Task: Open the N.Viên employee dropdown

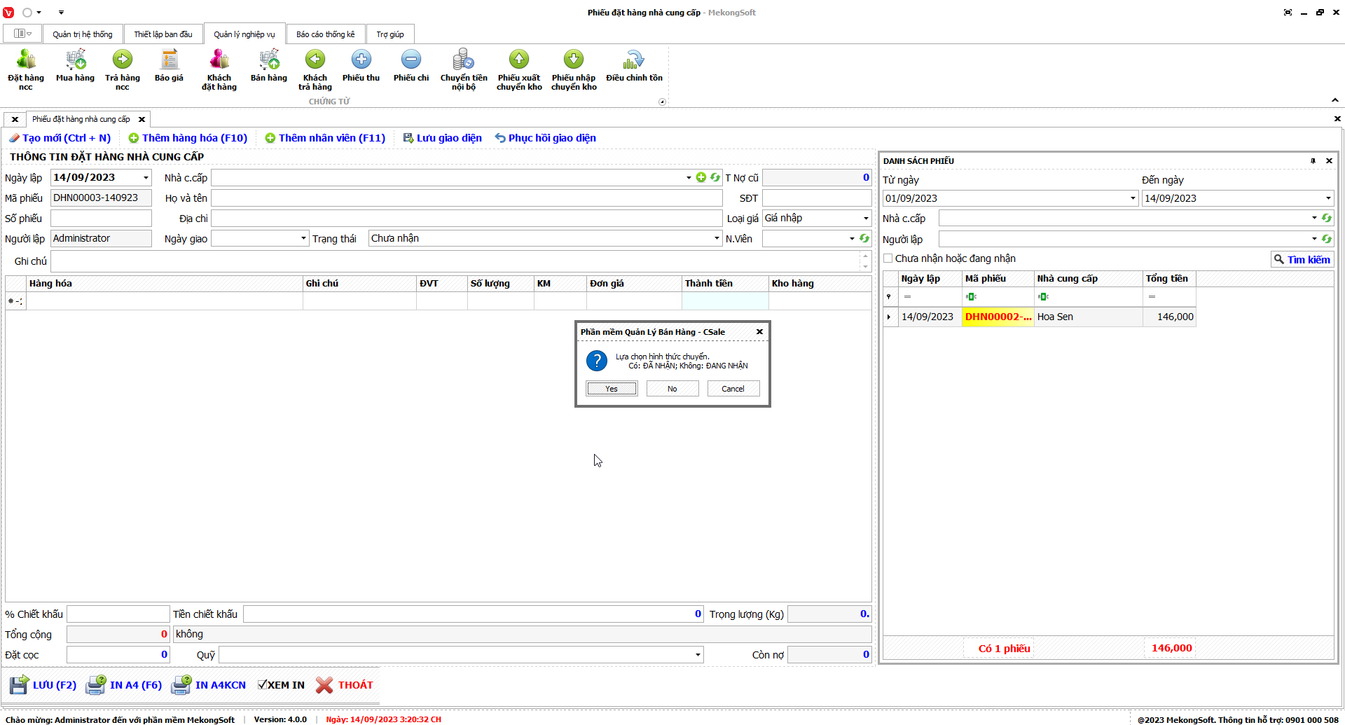Action: pyautogui.click(x=852, y=239)
